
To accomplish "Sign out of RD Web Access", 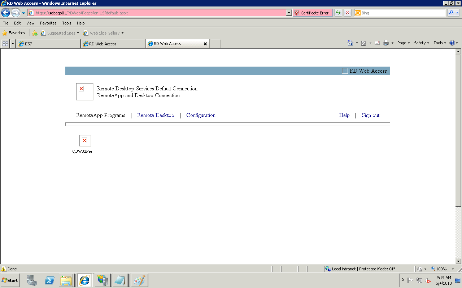I will point(370,115).
